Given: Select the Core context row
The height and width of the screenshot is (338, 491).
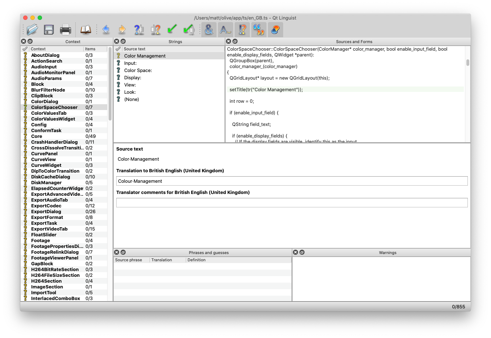Looking at the screenshot, I should point(64,136).
